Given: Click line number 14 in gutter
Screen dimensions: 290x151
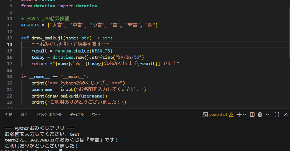Looking at the screenshot, I should [x=10, y=44].
